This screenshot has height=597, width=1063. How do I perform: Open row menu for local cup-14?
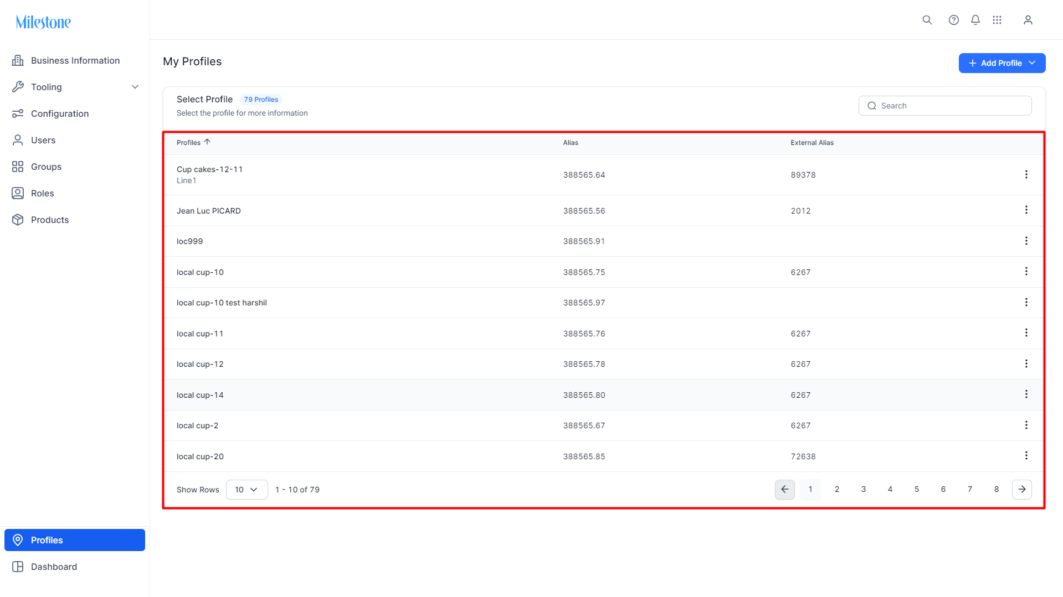(1026, 394)
